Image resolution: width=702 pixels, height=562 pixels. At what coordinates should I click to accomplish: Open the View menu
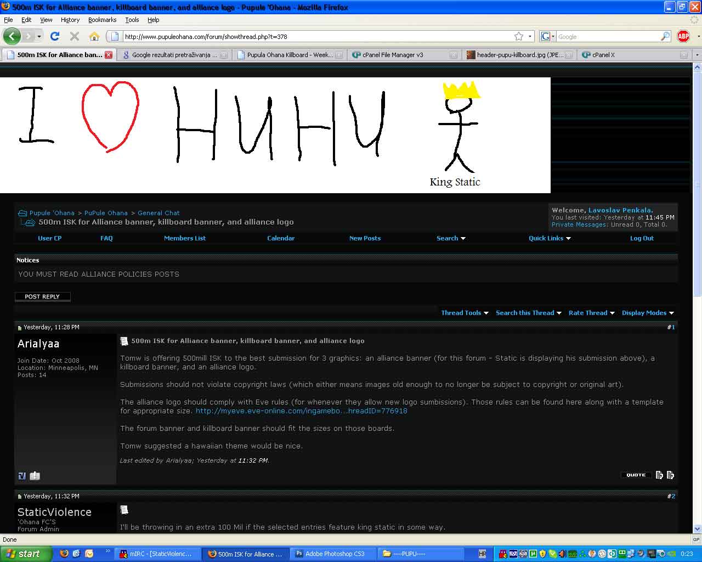coord(46,20)
